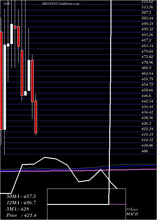Click the 442.54 price level
This screenshot has width=157, height=220.
(147, 101)
